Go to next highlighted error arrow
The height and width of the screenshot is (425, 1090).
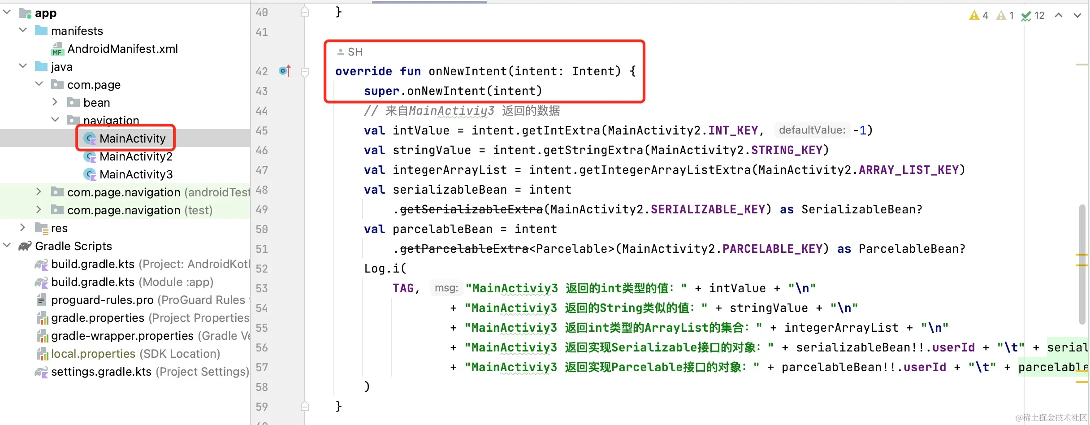1077,15
